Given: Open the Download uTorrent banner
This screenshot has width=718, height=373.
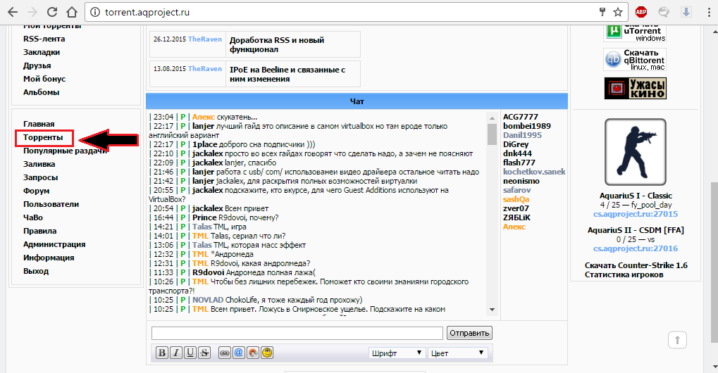Looking at the screenshot, I should coord(635,33).
